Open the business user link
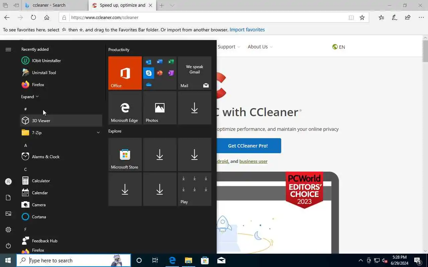 (x=253, y=161)
